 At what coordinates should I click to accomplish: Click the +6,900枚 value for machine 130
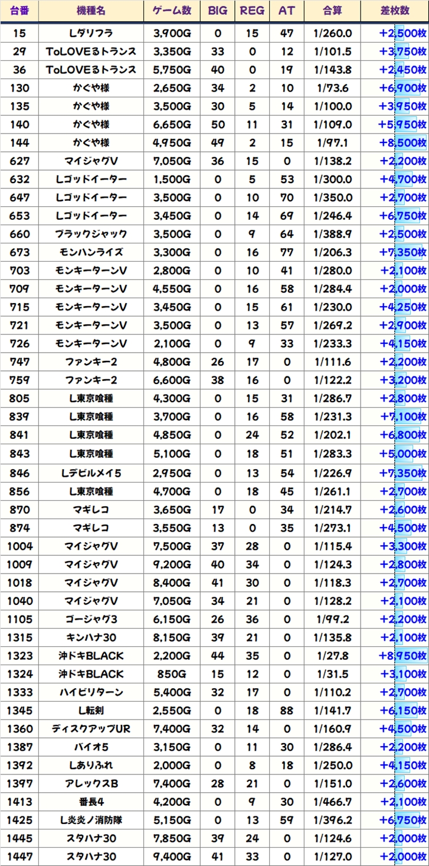pos(402,88)
